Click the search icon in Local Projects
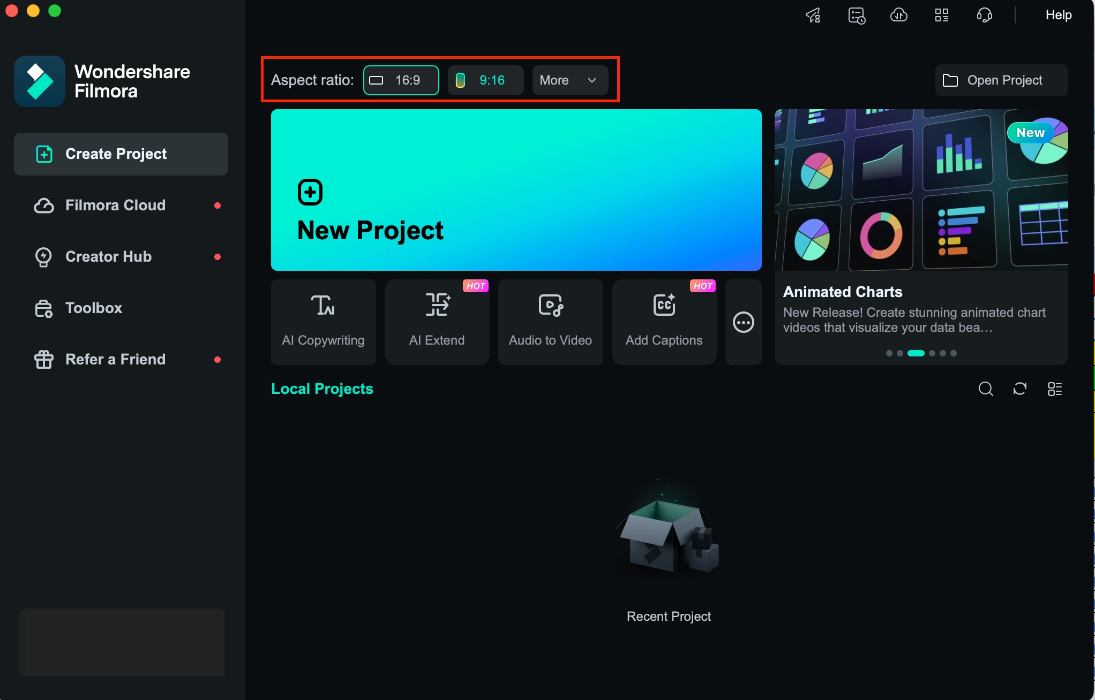The width and height of the screenshot is (1095, 700). coord(986,389)
